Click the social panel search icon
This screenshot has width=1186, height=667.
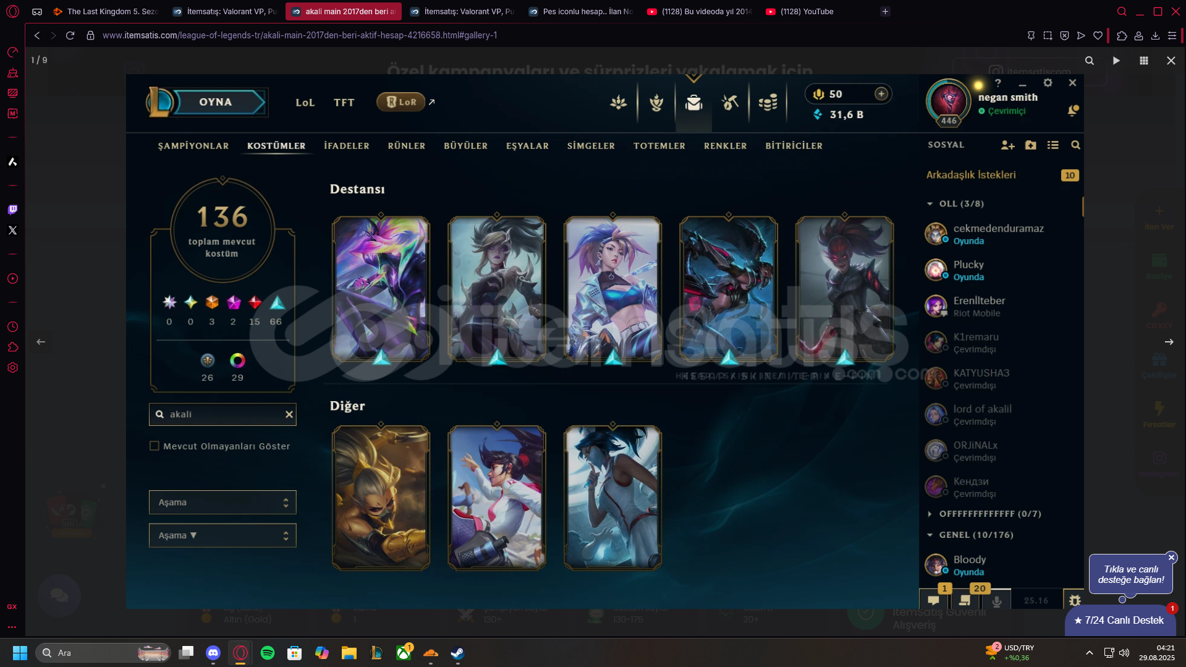(1075, 145)
